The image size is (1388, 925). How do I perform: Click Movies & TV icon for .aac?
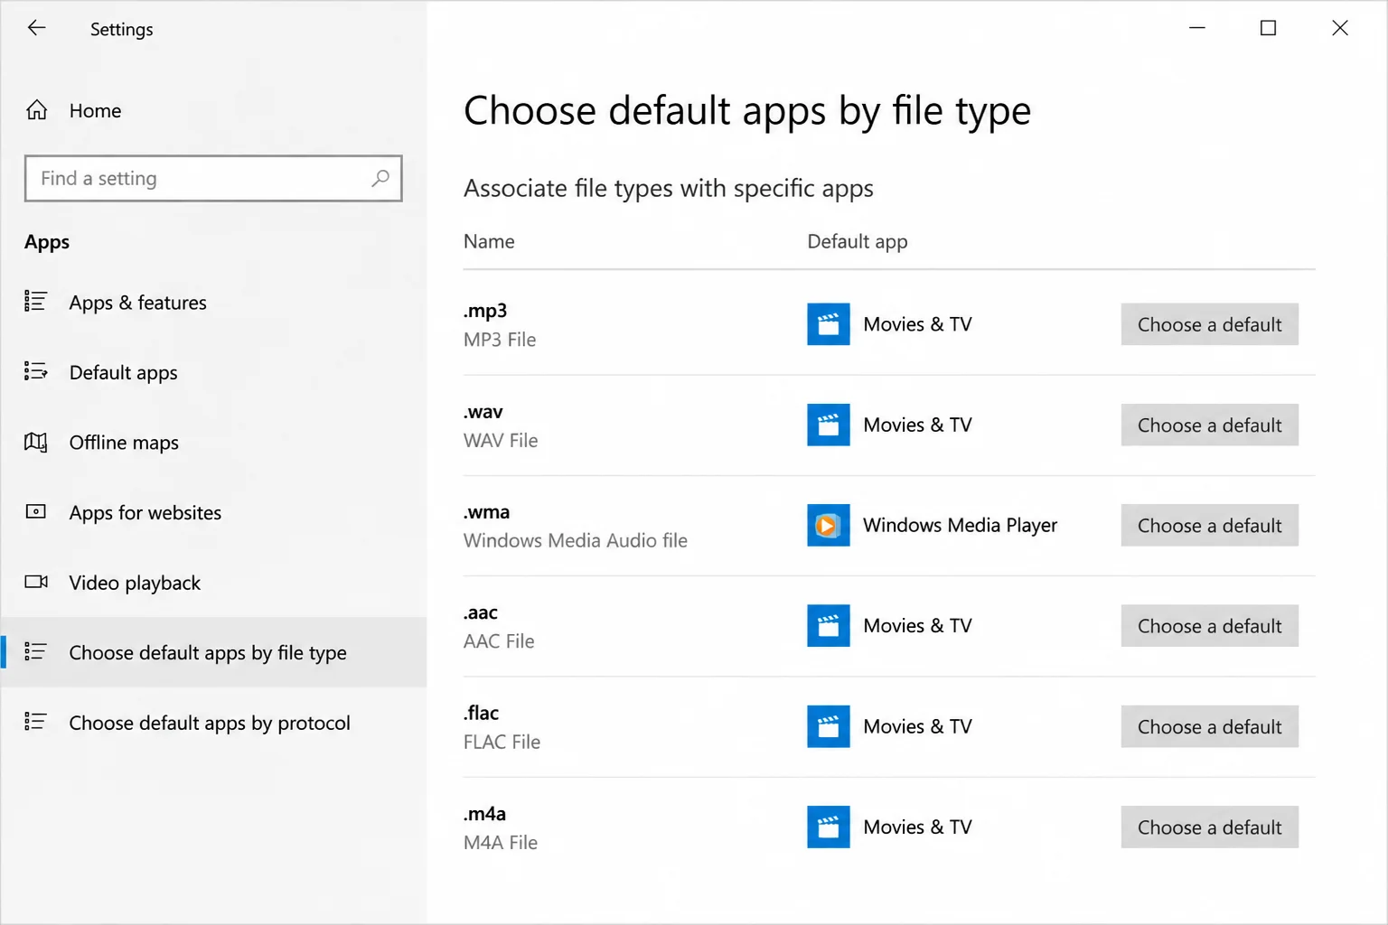point(829,626)
